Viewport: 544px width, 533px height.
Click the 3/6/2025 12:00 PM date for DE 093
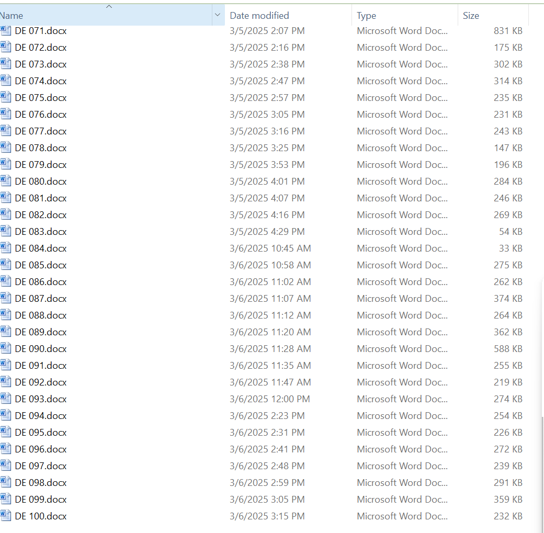[x=269, y=399]
